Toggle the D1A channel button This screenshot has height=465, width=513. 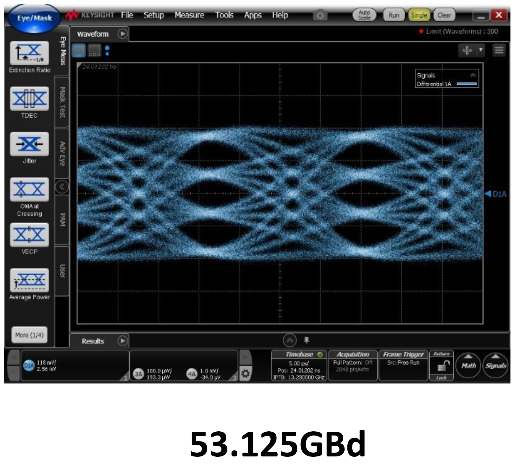29,365
